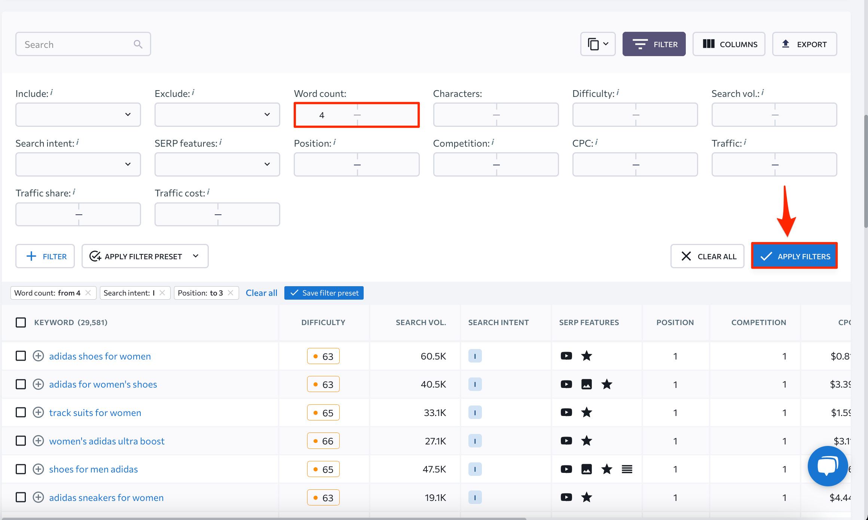Click the EXPORT button
Image resolution: width=868 pixels, height=520 pixels.
coord(804,44)
